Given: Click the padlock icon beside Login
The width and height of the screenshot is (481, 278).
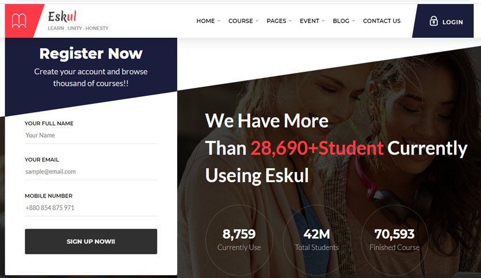Looking at the screenshot, I should click(x=433, y=21).
